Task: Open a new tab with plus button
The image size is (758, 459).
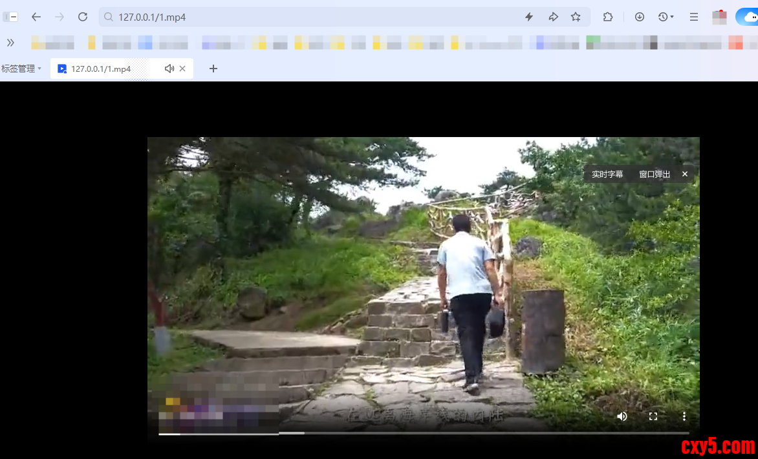Action: coord(213,69)
